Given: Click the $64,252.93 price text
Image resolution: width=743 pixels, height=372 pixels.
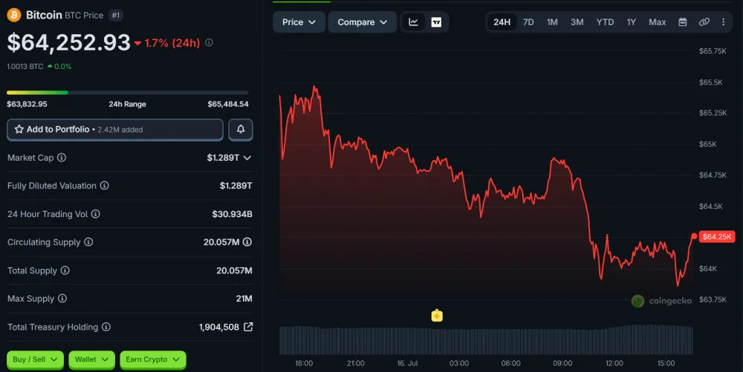Looking at the screenshot, I should point(68,42).
